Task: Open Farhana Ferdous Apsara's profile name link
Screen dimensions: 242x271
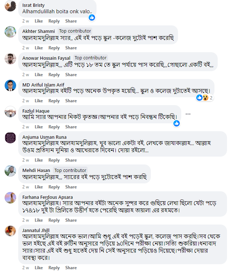Action: pos(48,197)
